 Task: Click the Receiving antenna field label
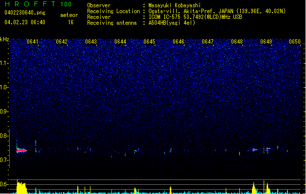click(x=112, y=23)
